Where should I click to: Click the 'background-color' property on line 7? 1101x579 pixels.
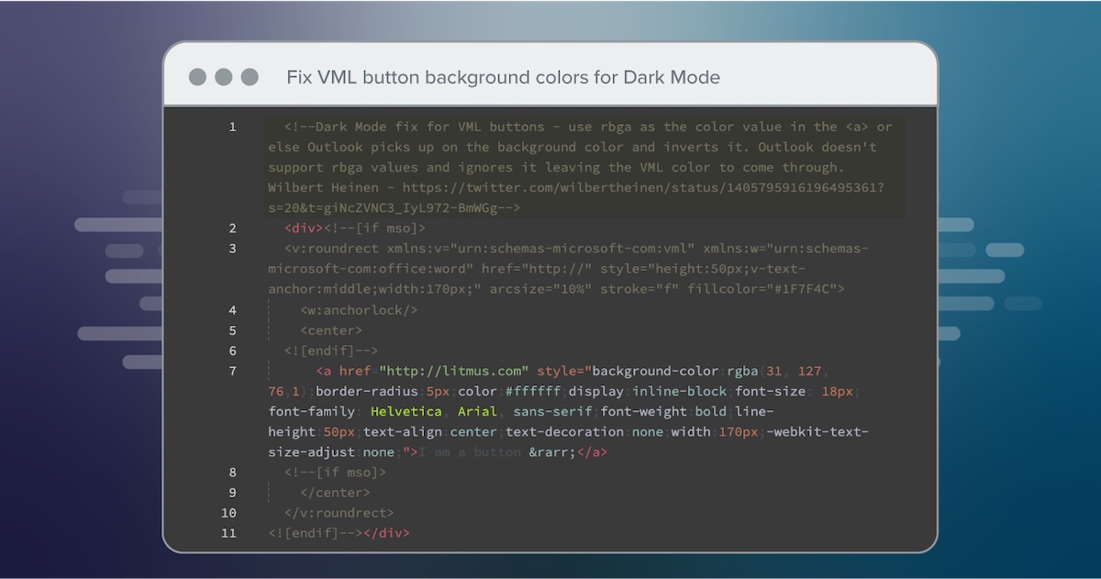655,371
